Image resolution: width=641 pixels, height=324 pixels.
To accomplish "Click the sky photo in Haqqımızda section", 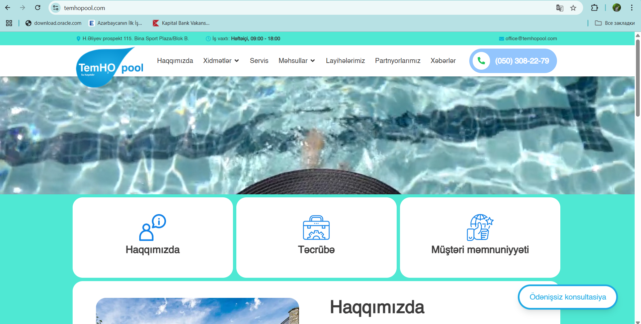I will [x=197, y=311].
